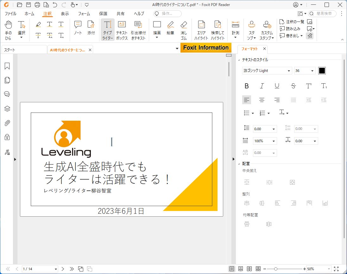Go to next page arrow
Screen dimensions: 347x274
tap(63, 269)
